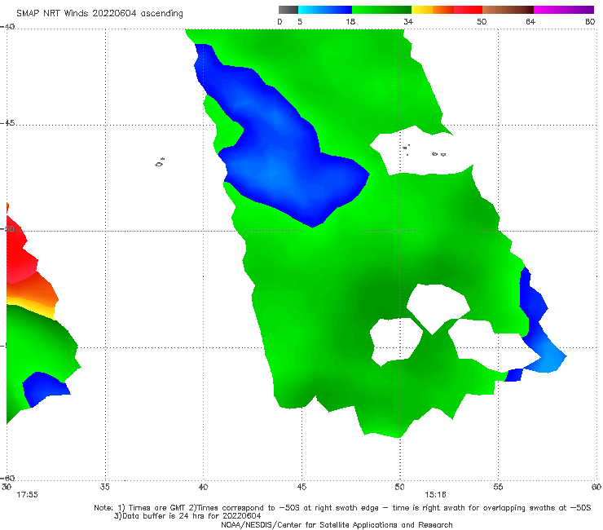Select the color bar scale label "50"
Image resolution: width=603 pixels, height=530 pixels.
(482, 22)
